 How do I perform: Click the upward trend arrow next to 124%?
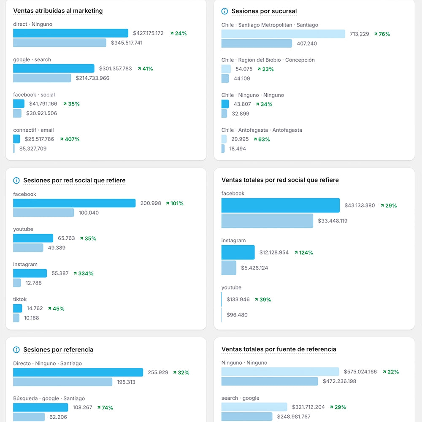pos(296,253)
